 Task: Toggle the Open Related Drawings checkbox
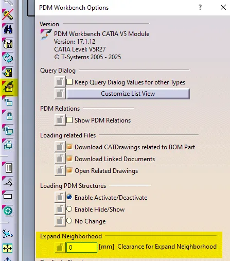click(69, 170)
